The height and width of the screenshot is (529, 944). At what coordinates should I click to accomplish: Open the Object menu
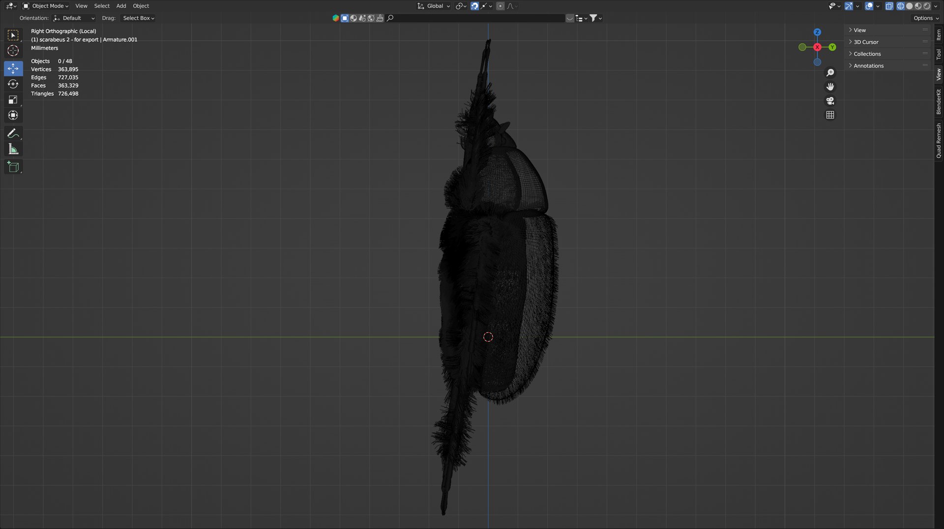[141, 6]
